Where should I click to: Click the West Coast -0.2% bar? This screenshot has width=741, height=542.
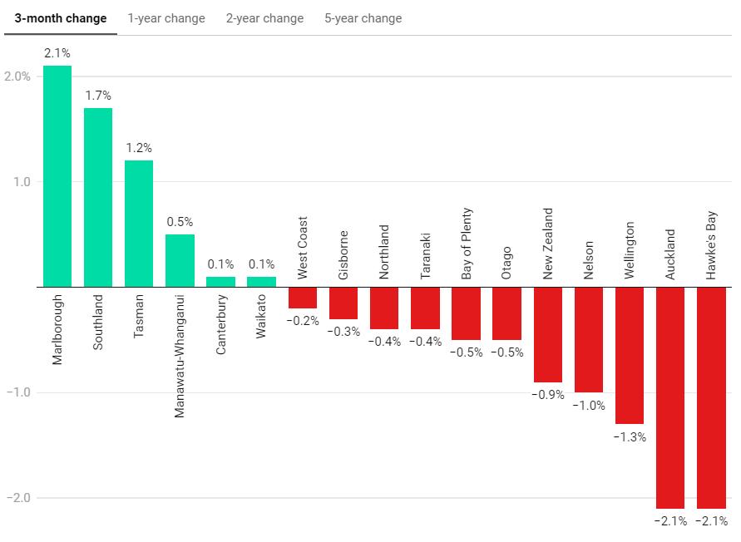point(303,298)
